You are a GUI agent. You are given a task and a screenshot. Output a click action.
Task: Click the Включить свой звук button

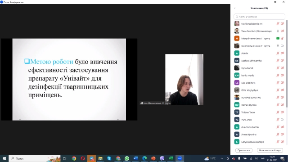click(x=270, y=150)
